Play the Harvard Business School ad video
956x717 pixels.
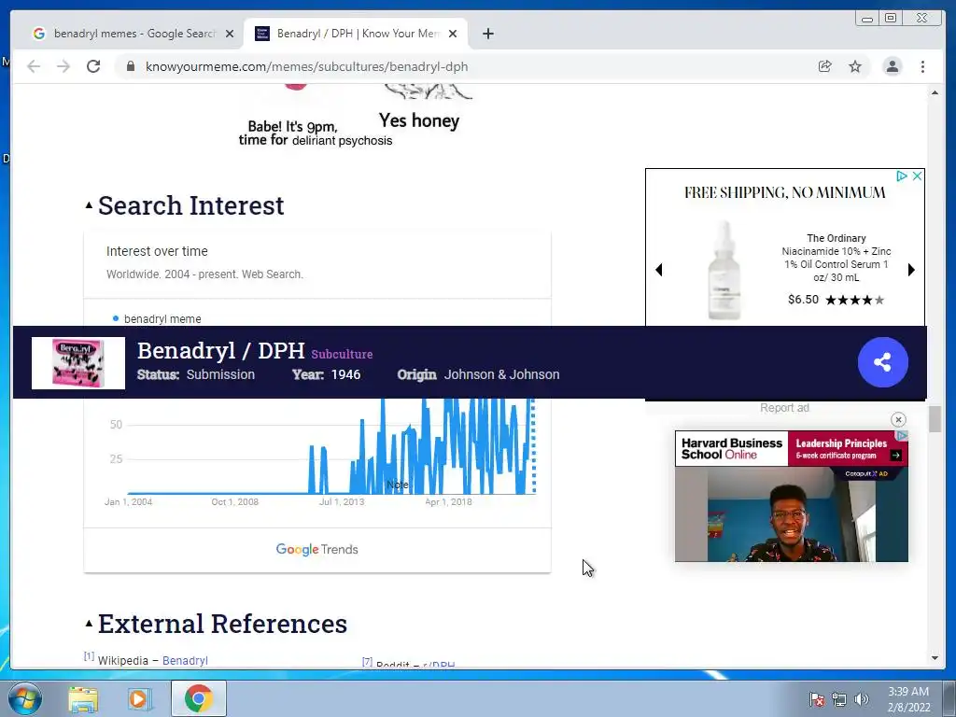(x=792, y=514)
